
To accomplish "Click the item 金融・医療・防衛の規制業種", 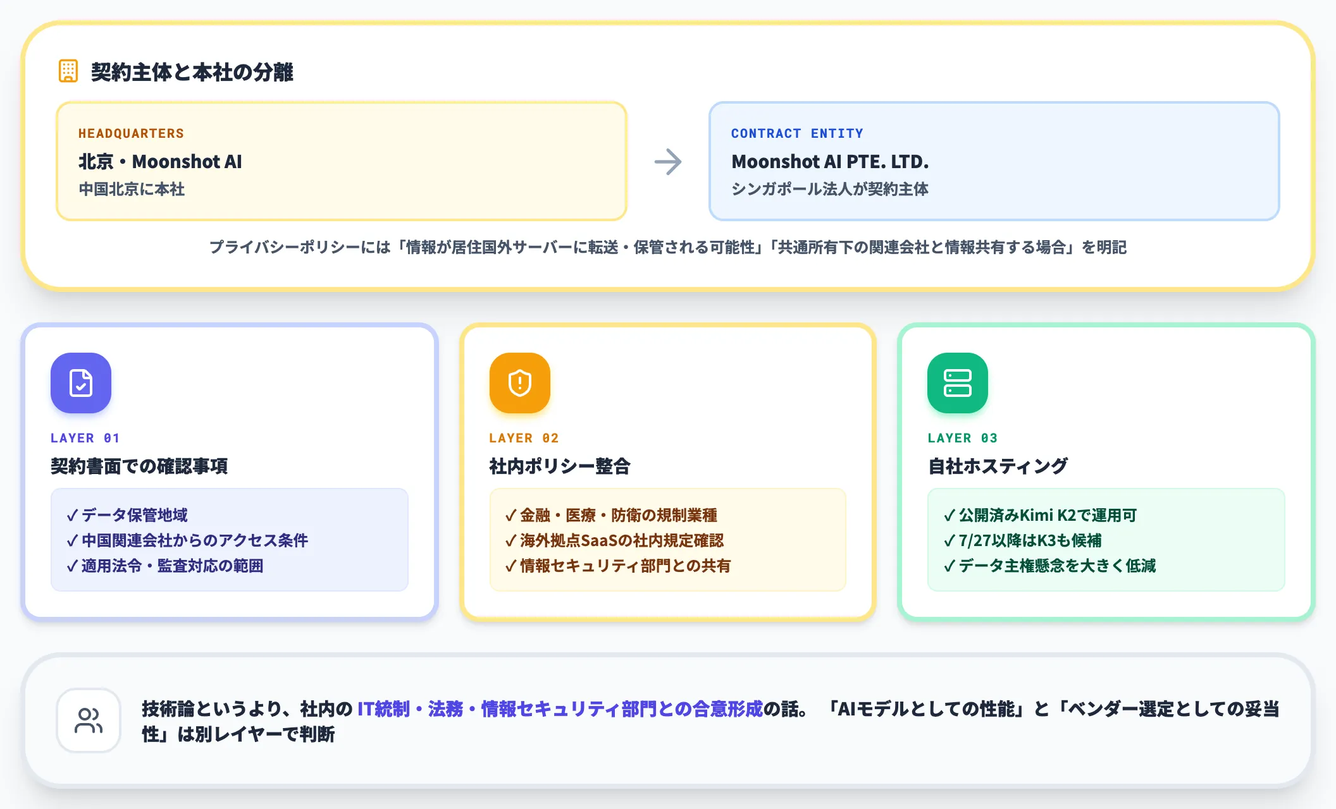I will coord(611,515).
